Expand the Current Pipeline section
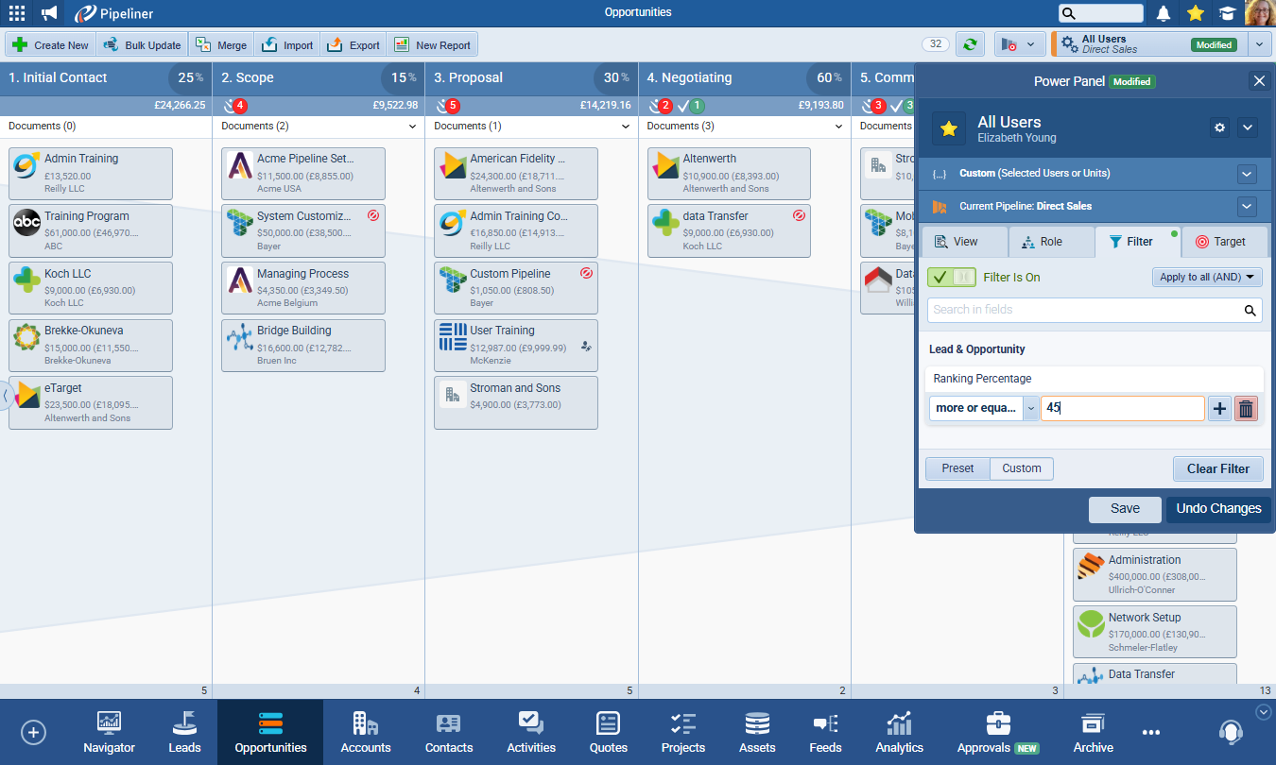This screenshot has height=765, width=1276. [x=1247, y=206]
